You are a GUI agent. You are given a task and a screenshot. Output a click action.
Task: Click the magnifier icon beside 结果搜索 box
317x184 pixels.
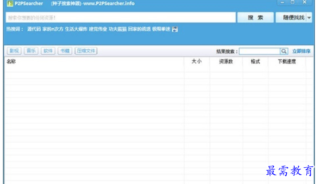pyautogui.click(x=284, y=51)
